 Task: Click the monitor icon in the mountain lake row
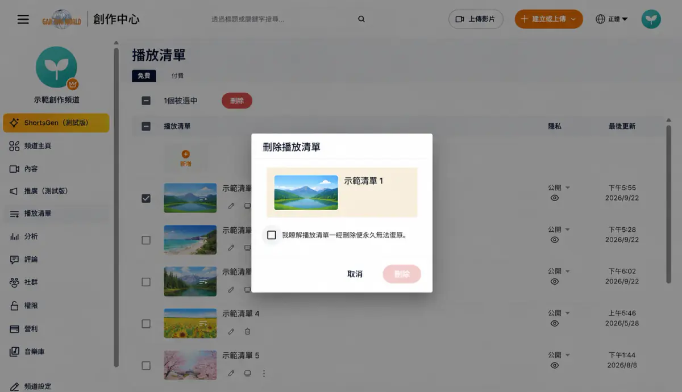click(247, 206)
